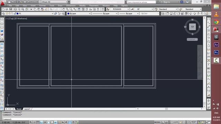Image resolution: width=221 pixels, height=124 pixels.
Task: Open Google Chrome from the taskbar
Action: [x=216, y=22]
